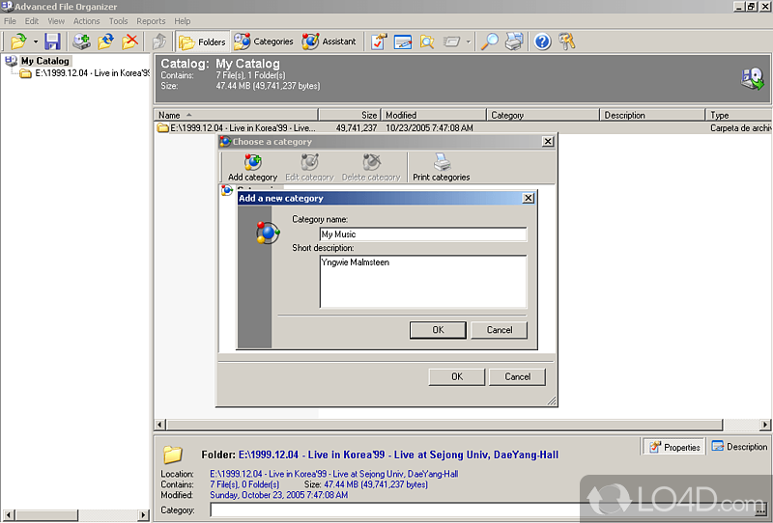Sort the list by the Type column
This screenshot has height=523, width=773.
[739, 115]
